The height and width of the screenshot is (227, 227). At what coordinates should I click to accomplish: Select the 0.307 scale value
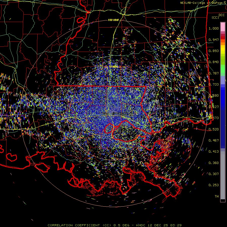214,174
